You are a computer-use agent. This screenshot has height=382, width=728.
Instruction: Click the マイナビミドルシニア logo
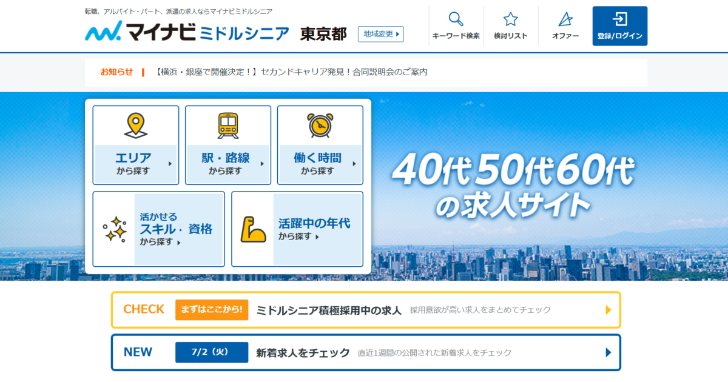pyautogui.click(x=187, y=32)
